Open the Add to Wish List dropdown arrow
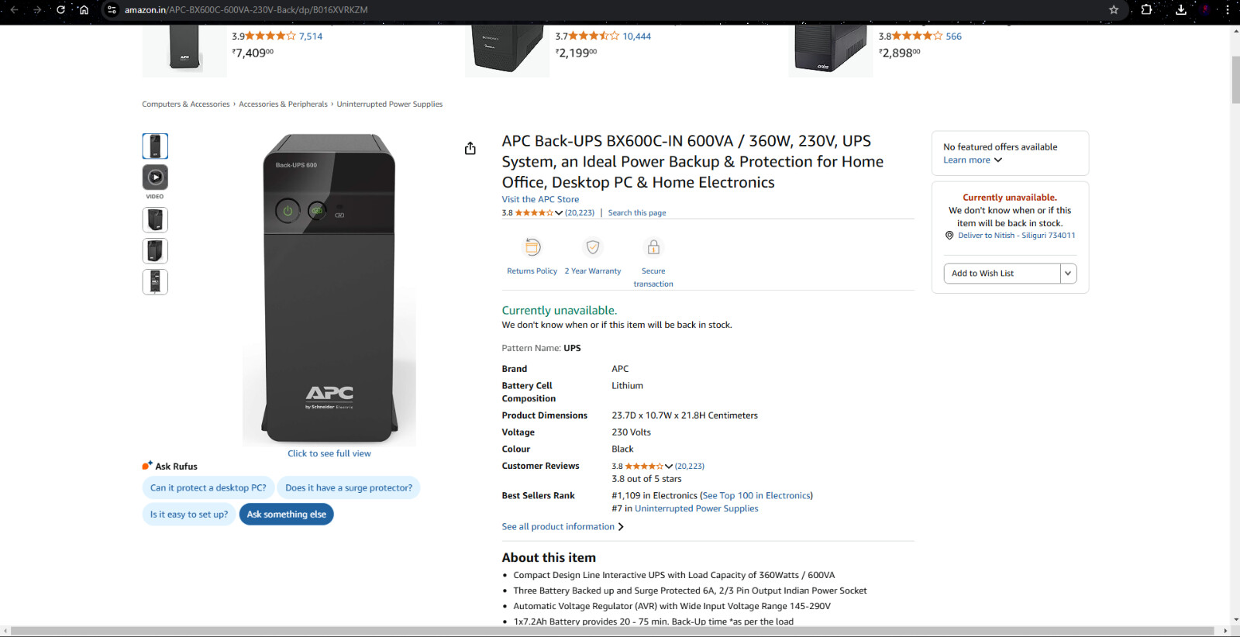1240x637 pixels. [x=1068, y=274]
